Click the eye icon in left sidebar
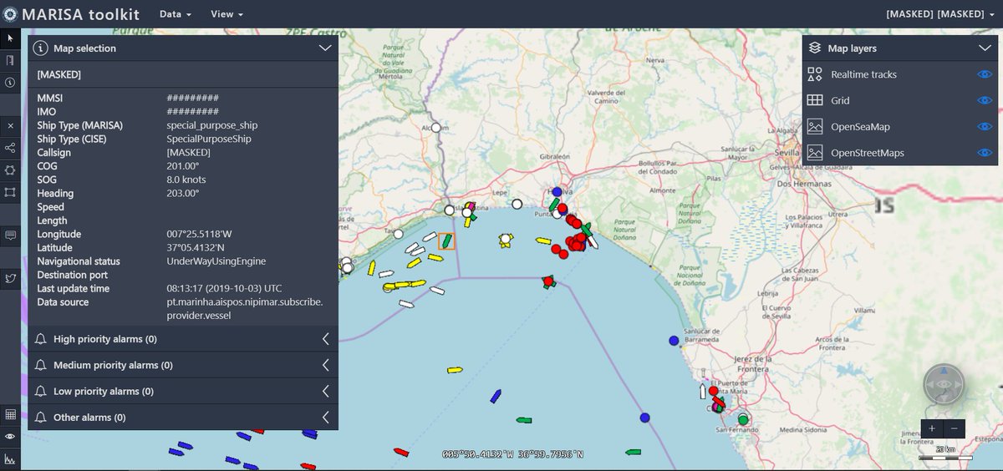Screen dimensions: 1003x471 tap(10, 436)
